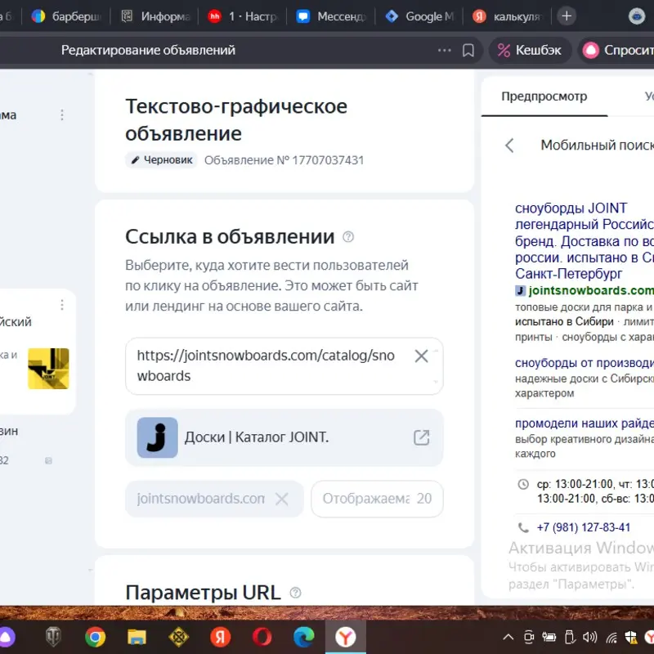Launch Google Chrome from the taskbar
654x654 pixels.
[x=95, y=637]
